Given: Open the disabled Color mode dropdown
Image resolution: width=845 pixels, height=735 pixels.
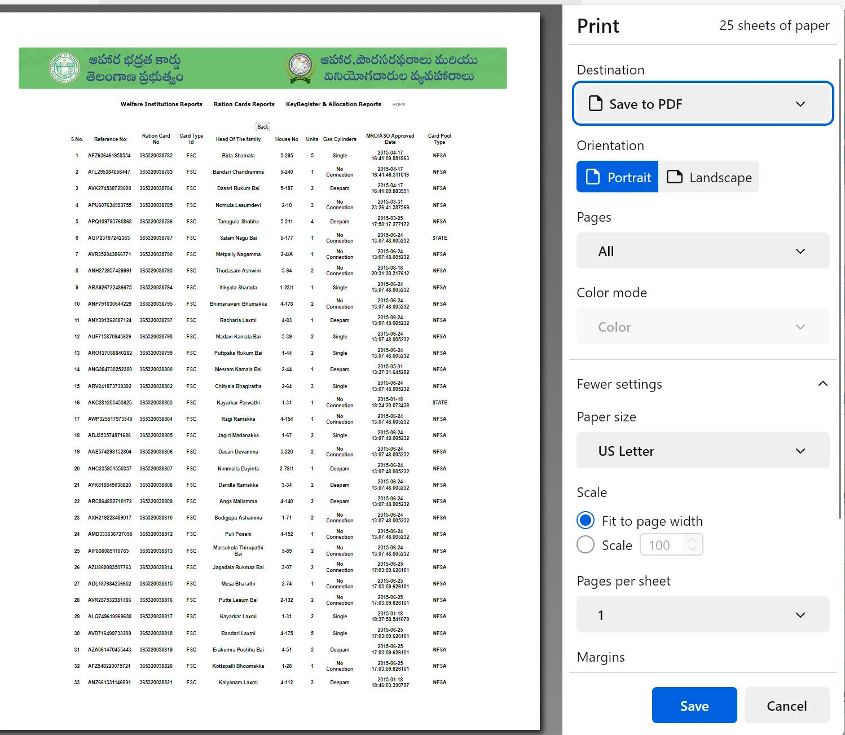Looking at the screenshot, I should pos(703,326).
